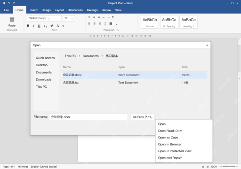This screenshot has width=241, height=169.
Task: Click the Undo arrow in title bar
Action: click(x=9, y=3)
